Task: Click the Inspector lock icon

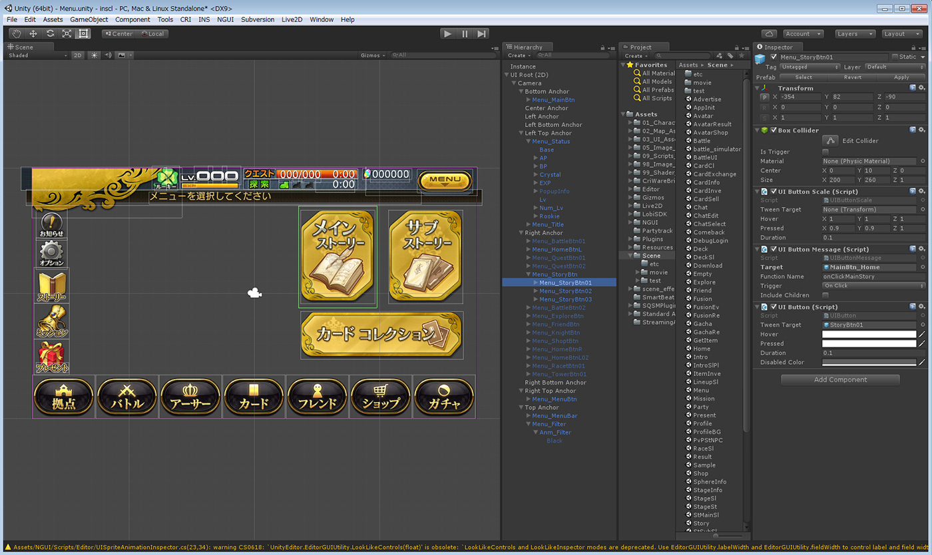Action: click(x=914, y=47)
